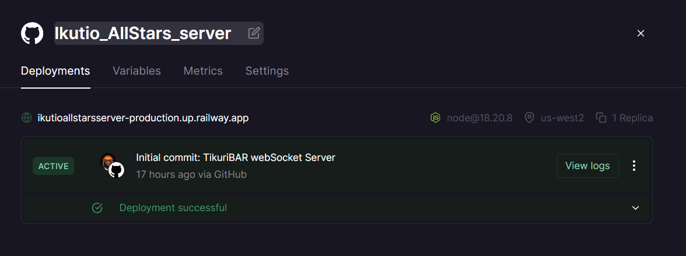Go to the Settings tab
Screen dimensions: 686x256
[x=267, y=71]
